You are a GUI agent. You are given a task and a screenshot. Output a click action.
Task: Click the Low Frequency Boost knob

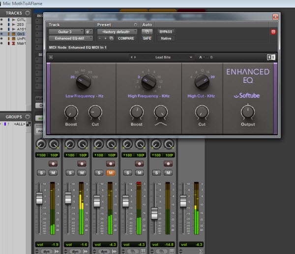(x=71, y=112)
